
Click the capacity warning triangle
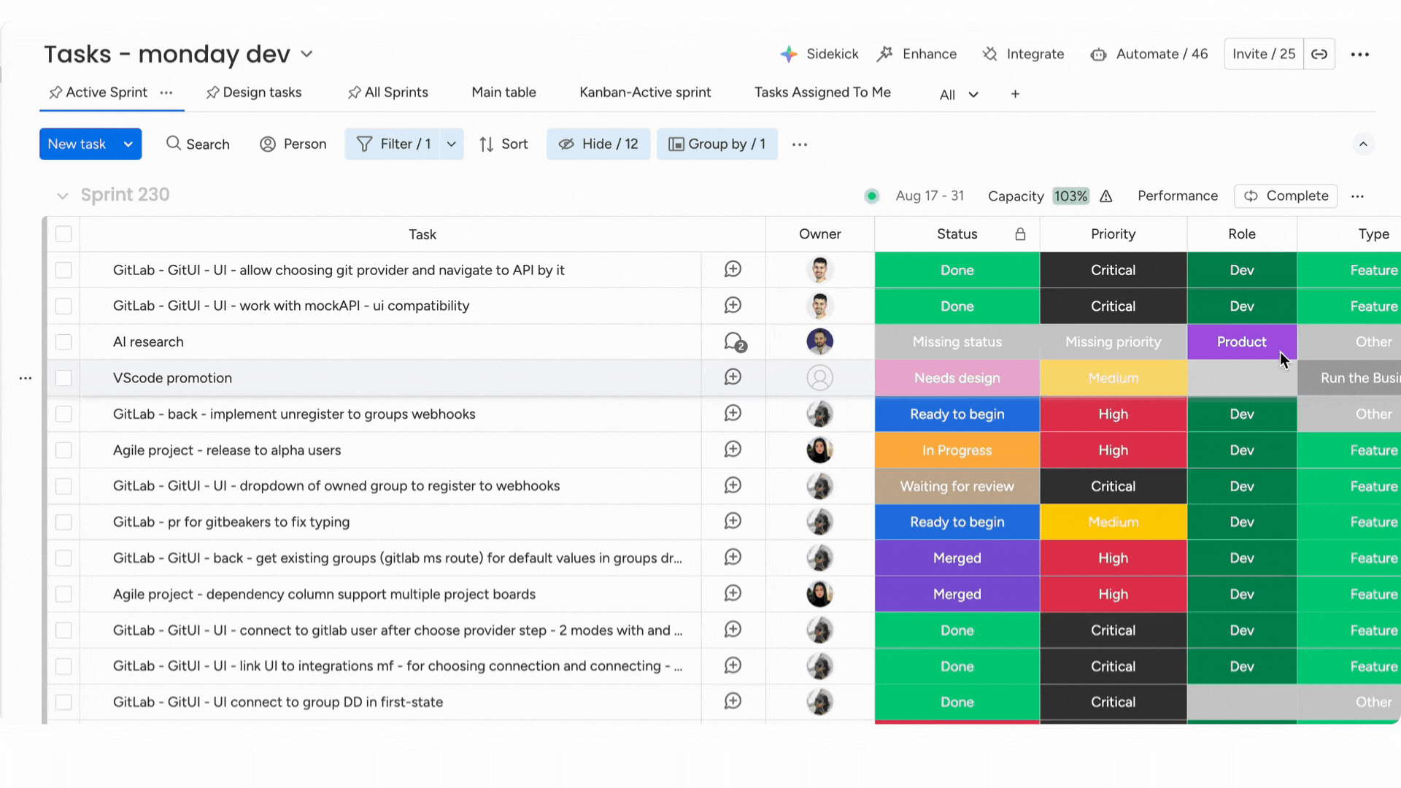pos(1106,196)
